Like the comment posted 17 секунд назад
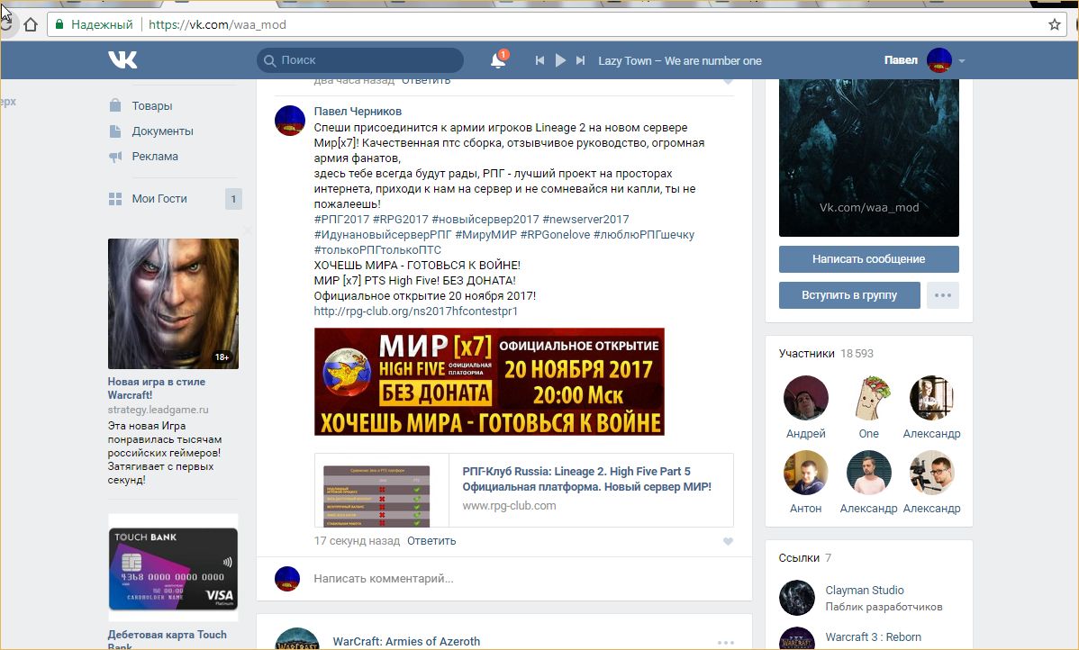Image resolution: width=1079 pixels, height=650 pixels. click(728, 541)
